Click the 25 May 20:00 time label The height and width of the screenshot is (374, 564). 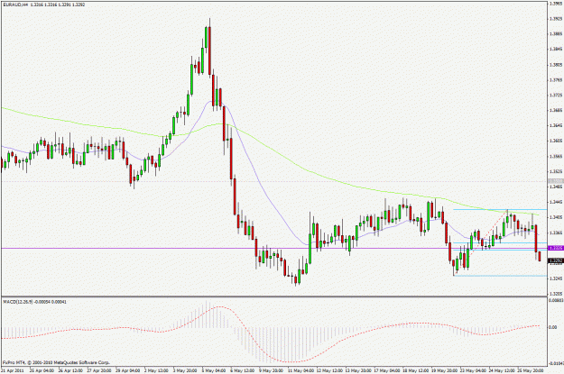(531, 370)
